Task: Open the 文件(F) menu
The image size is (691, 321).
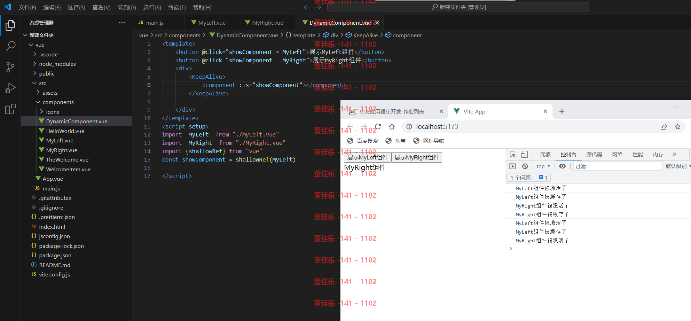Action: (x=27, y=7)
